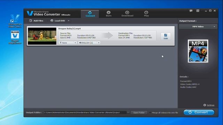Click the Video Codec:MPEG-4 detail text
The height and width of the screenshot is (125, 223).
pos(190,84)
